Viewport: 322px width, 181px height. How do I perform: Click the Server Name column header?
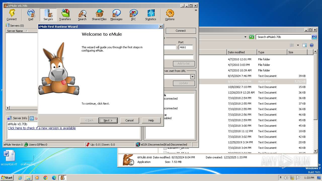[22, 31]
